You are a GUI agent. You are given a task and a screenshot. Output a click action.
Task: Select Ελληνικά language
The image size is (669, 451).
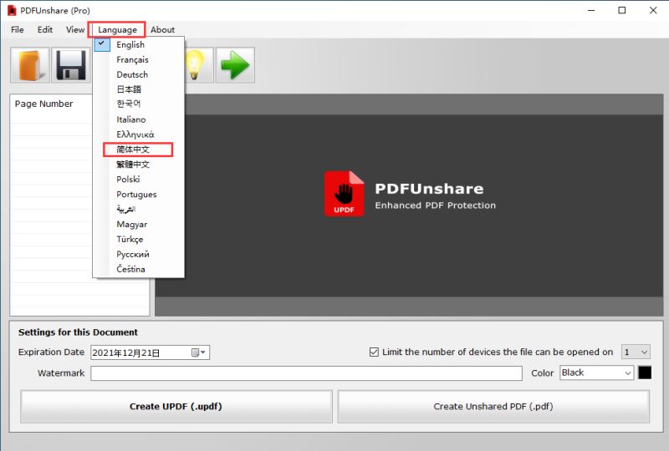(x=139, y=134)
